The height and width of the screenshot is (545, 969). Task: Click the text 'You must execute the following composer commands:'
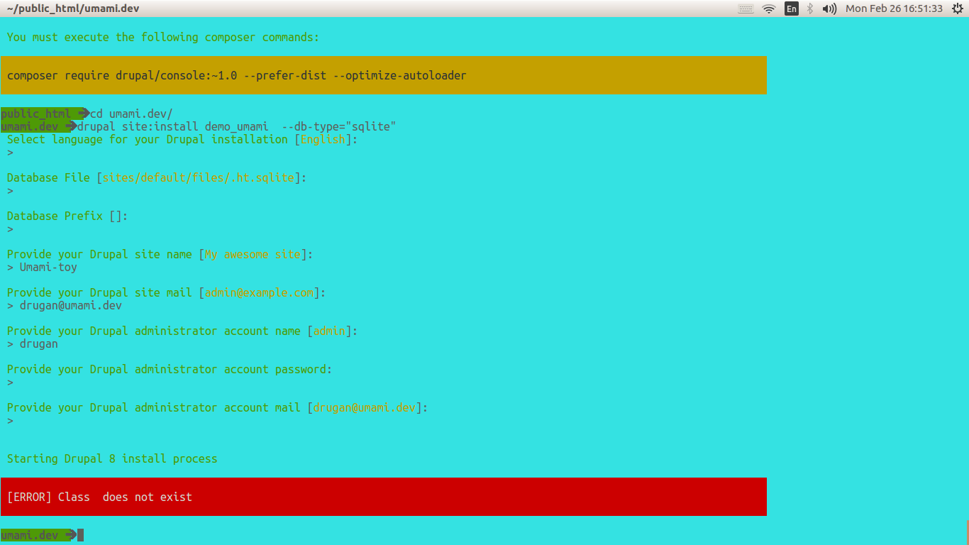pos(163,37)
